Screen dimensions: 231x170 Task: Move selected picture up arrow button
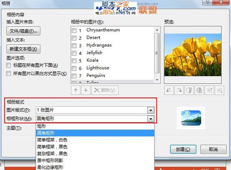point(76,90)
